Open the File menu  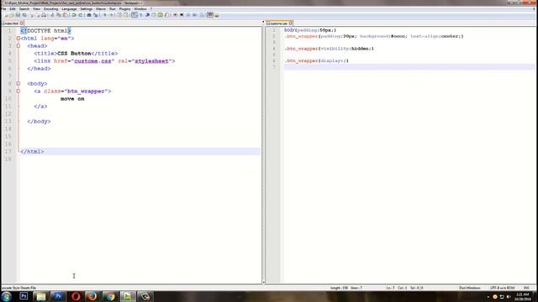pyautogui.click(x=3, y=9)
